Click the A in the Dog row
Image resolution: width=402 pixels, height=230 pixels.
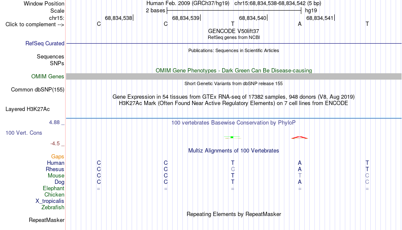[300, 182]
